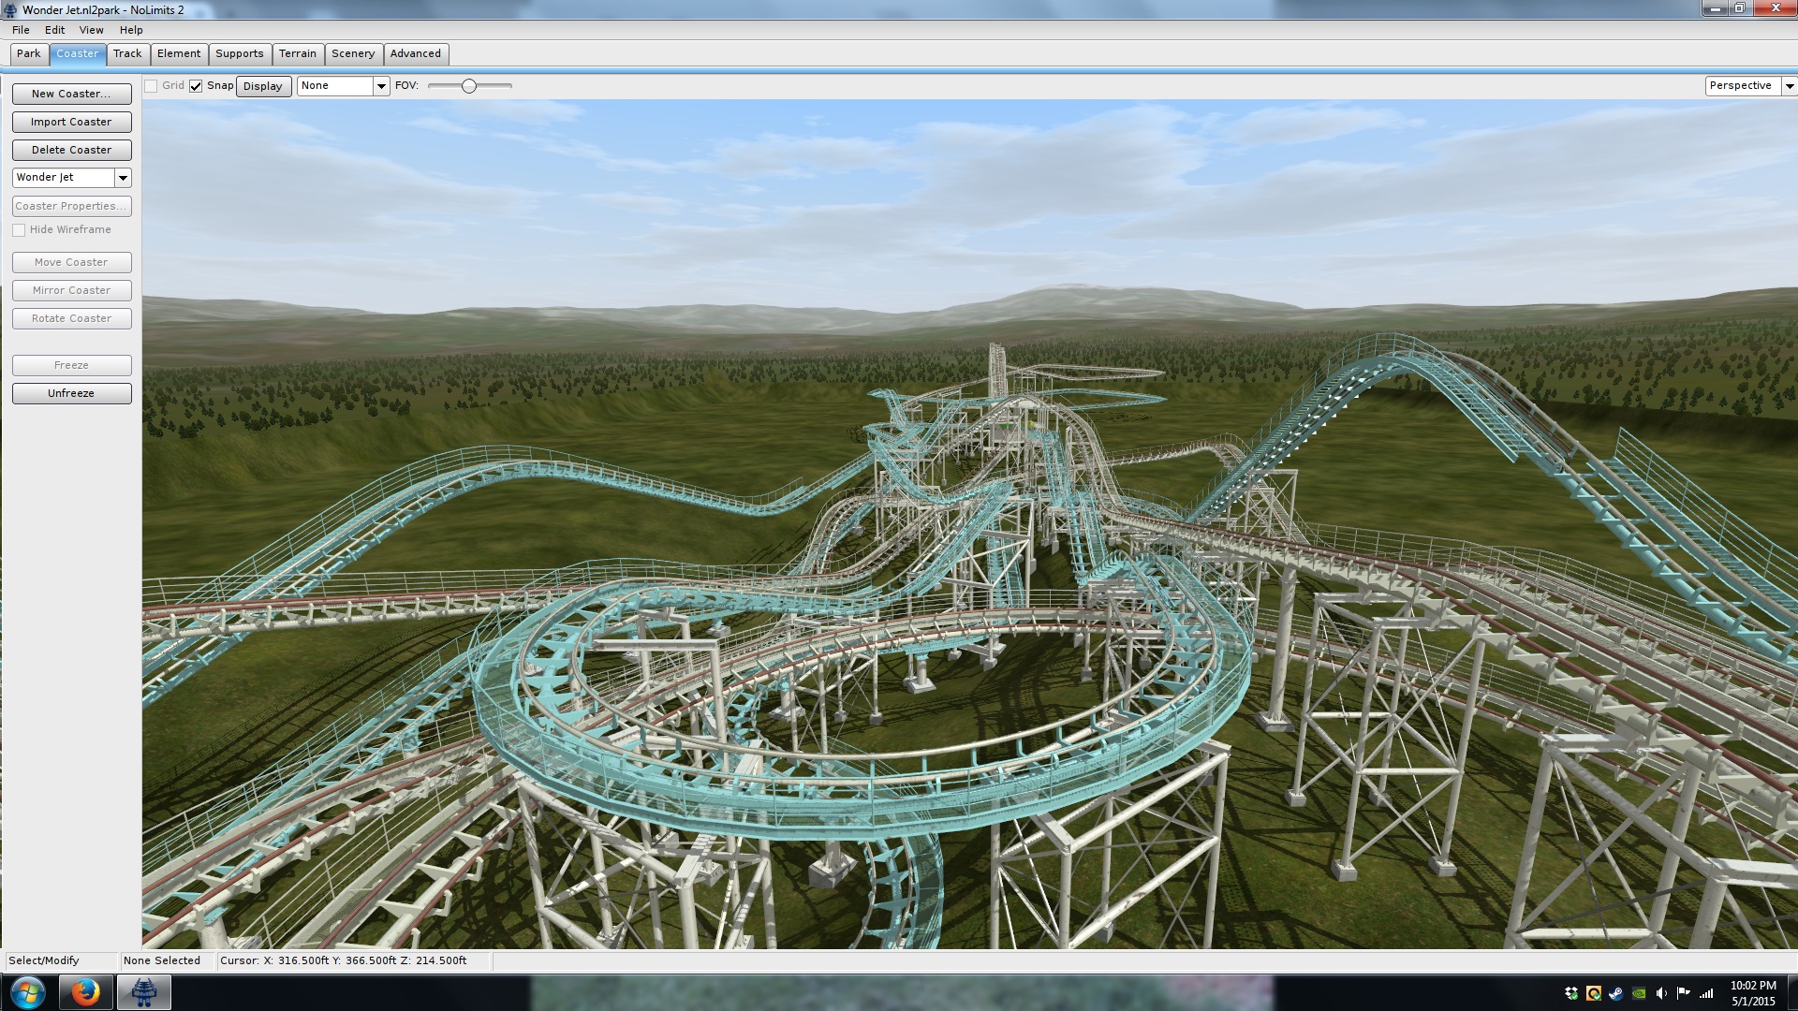
Task: Switch to the Terrain tab
Action: (298, 54)
